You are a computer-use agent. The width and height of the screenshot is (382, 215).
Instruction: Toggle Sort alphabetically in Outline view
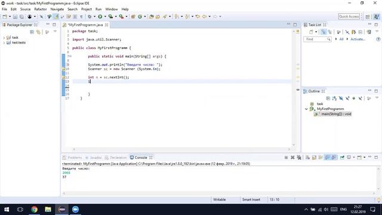coord(334,98)
